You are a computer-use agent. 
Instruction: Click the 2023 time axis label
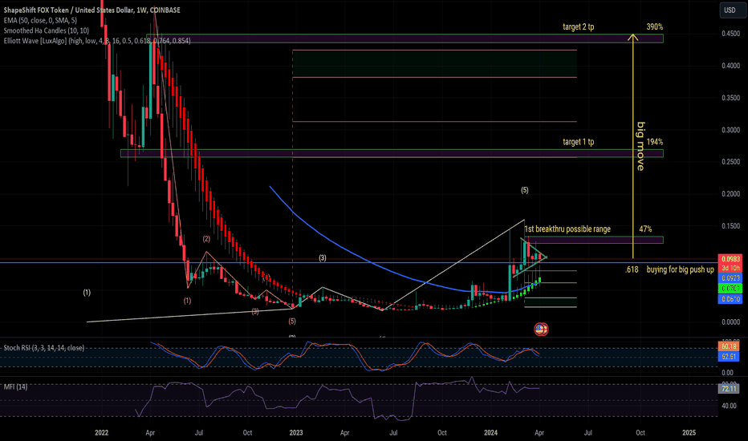coord(296,433)
